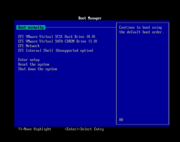Viewport: 180px width, 142px height.
Task: Click the <Enter>=Select Entry hint
Action: pos(84,129)
